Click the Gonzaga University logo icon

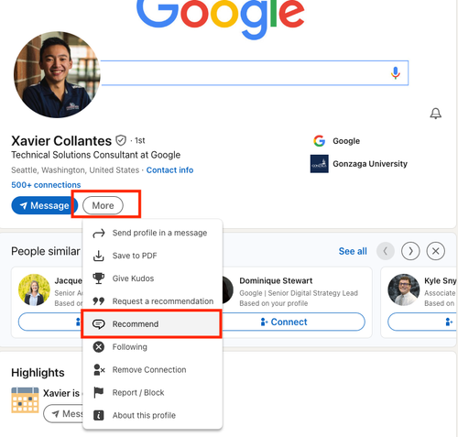320,164
